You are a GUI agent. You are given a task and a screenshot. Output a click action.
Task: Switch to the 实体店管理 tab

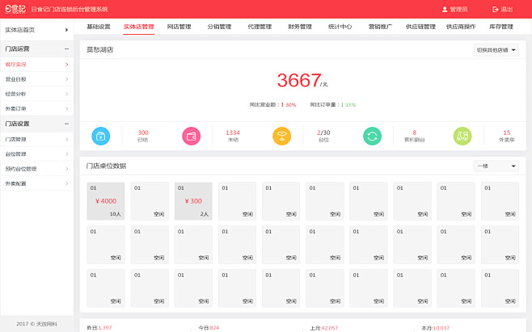tap(139, 27)
